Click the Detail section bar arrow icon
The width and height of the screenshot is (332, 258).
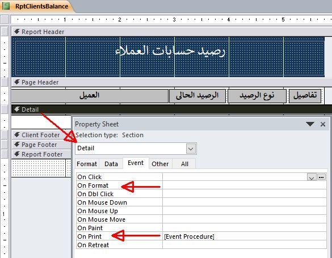pos(17,109)
